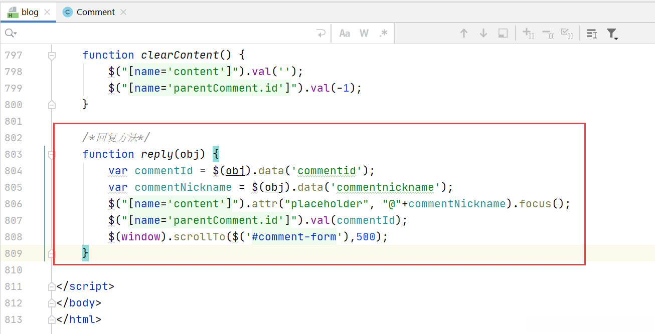Screen dimensions: 655x334
Task: Click closing body tag text
Action: tap(79, 303)
